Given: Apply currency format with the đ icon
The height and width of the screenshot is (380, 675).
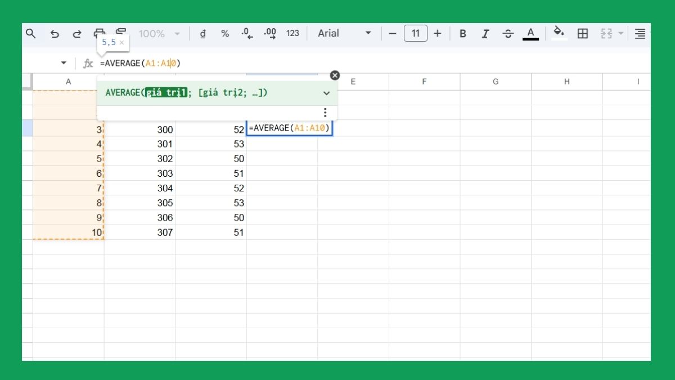Looking at the screenshot, I should pos(202,33).
